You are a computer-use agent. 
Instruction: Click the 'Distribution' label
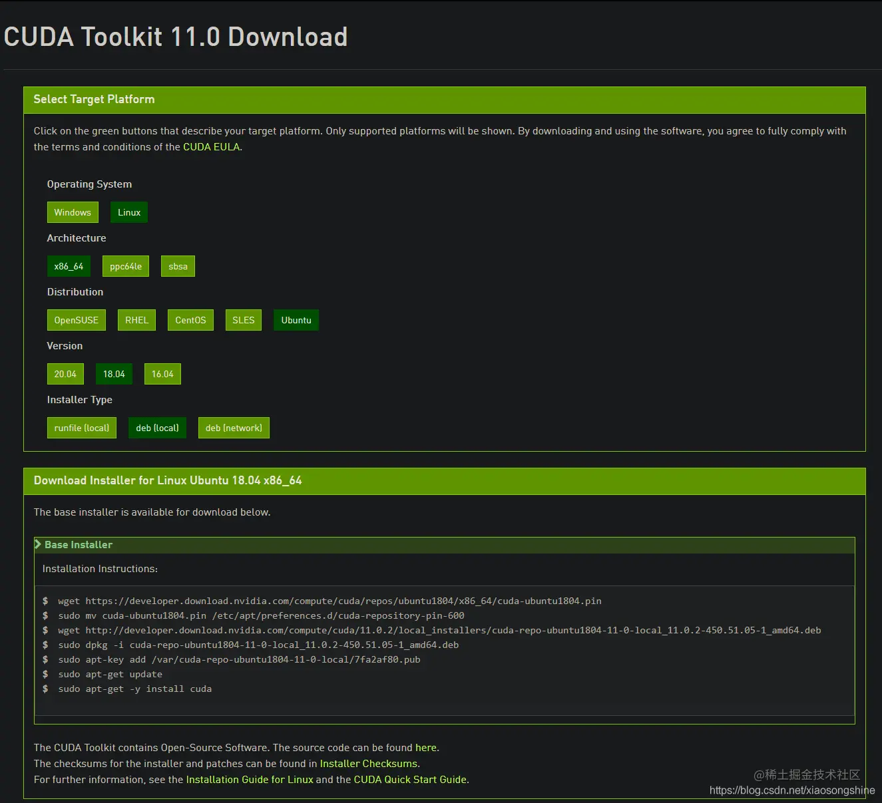tap(75, 292)
